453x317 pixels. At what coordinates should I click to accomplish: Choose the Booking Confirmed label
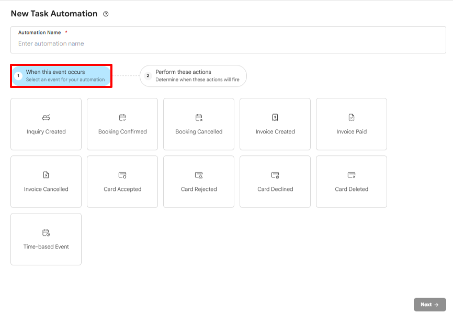(122, 131)
